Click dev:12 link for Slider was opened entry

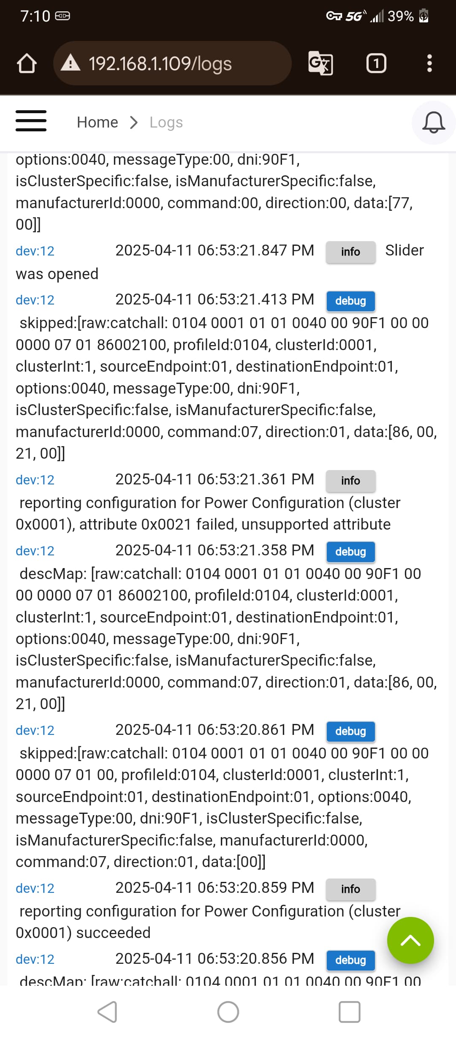[x=35, y=251]
